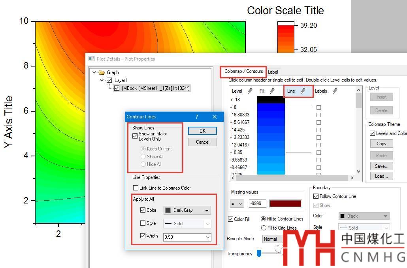Check the Apply to All Style checkbox

click(143, 223)
